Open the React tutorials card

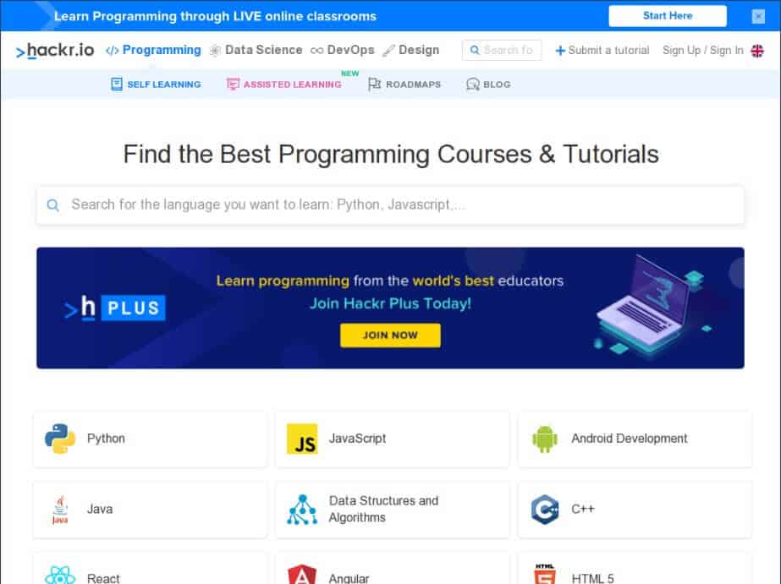point(150,568)
